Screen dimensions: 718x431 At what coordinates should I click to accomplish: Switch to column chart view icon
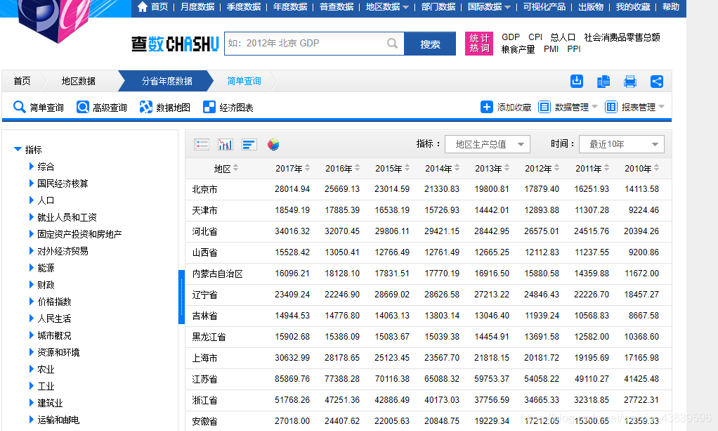[x=226, y=144]
